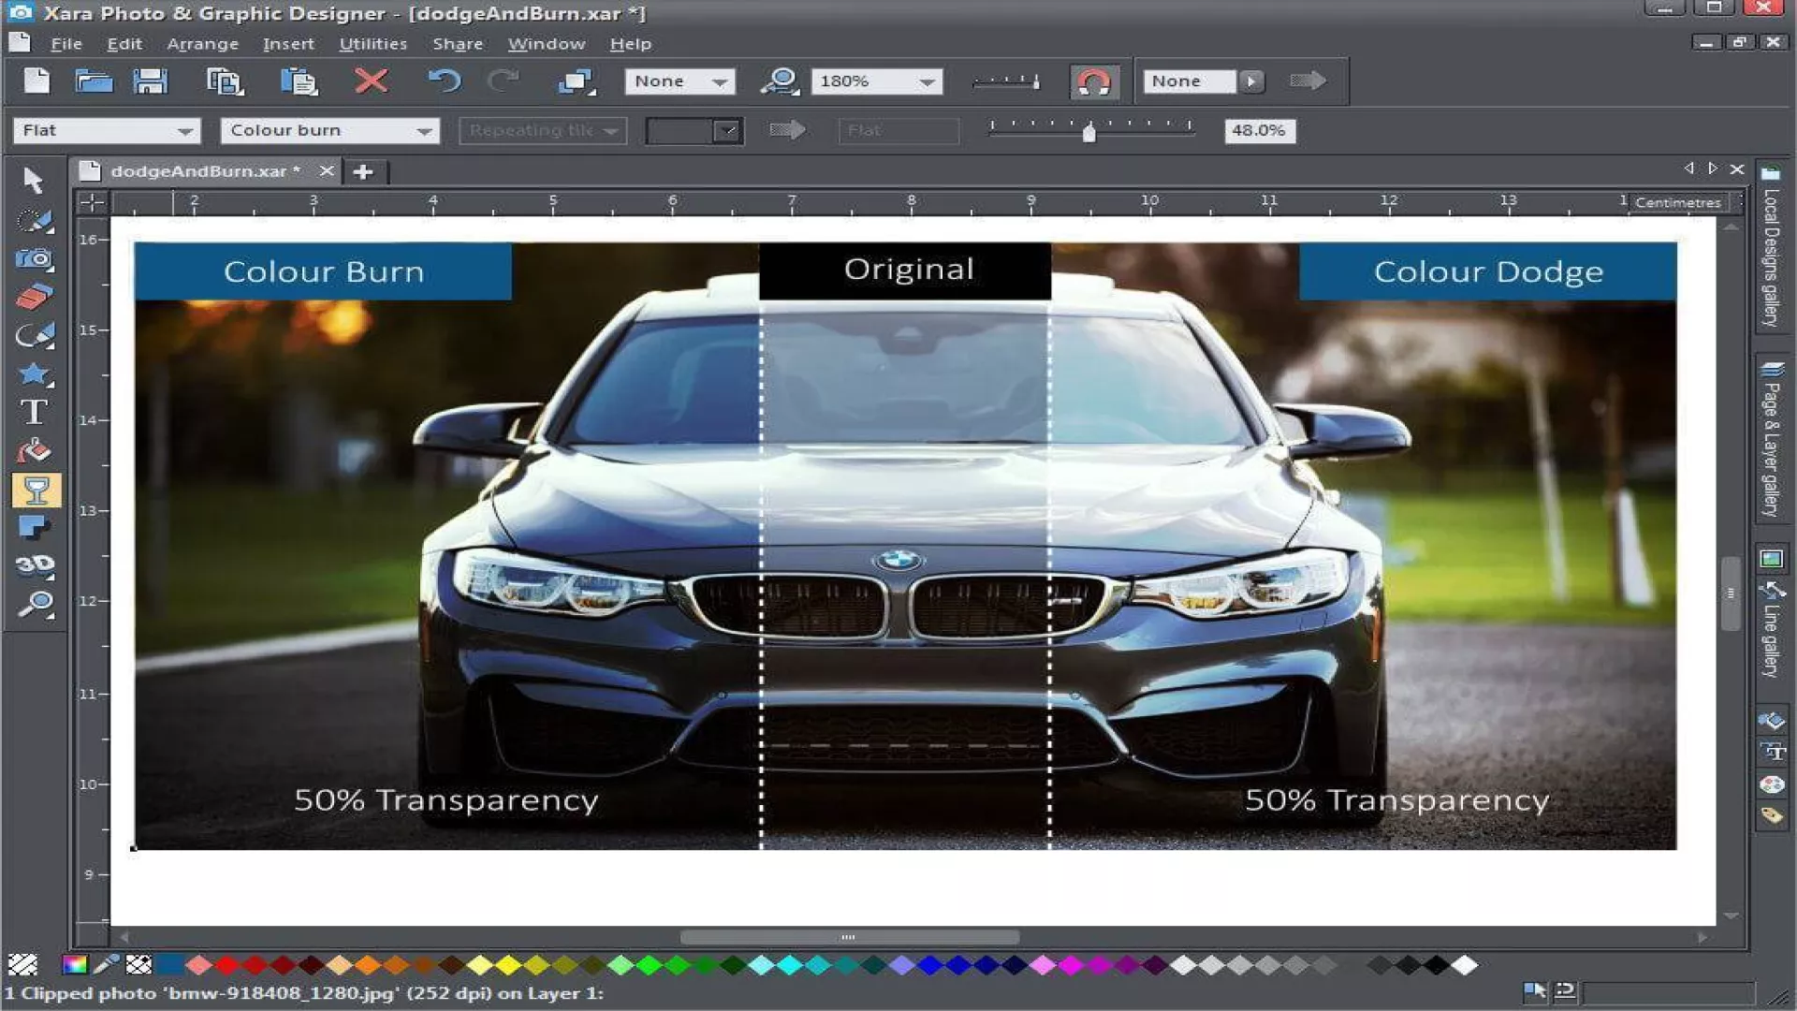
Task: Open a new document tab with plus button
Action: 363,171
